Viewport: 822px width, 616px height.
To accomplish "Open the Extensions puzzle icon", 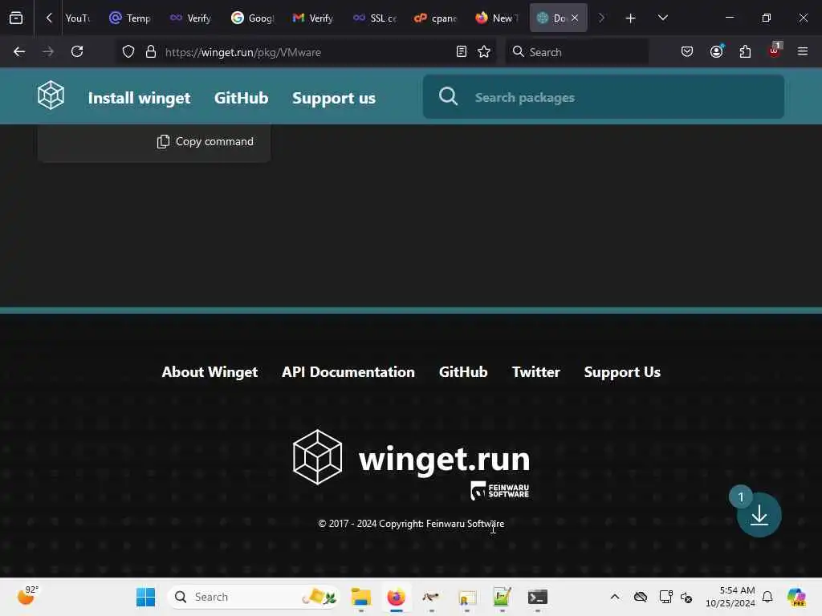I will pyautogui.click(x=745, y=51).
